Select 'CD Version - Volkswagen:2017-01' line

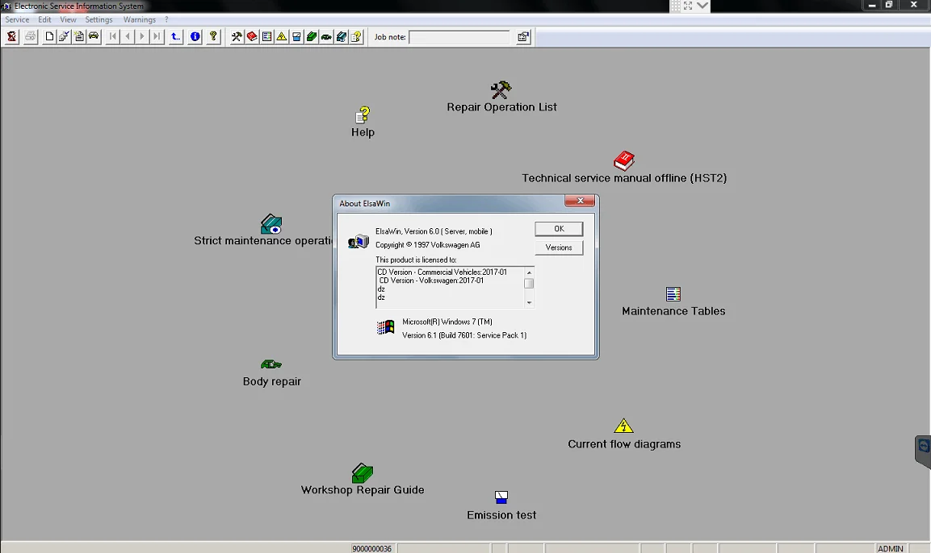(432, 281)
